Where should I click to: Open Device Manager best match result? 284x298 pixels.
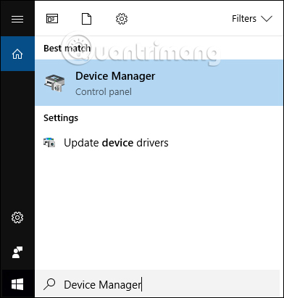(159, 83)
